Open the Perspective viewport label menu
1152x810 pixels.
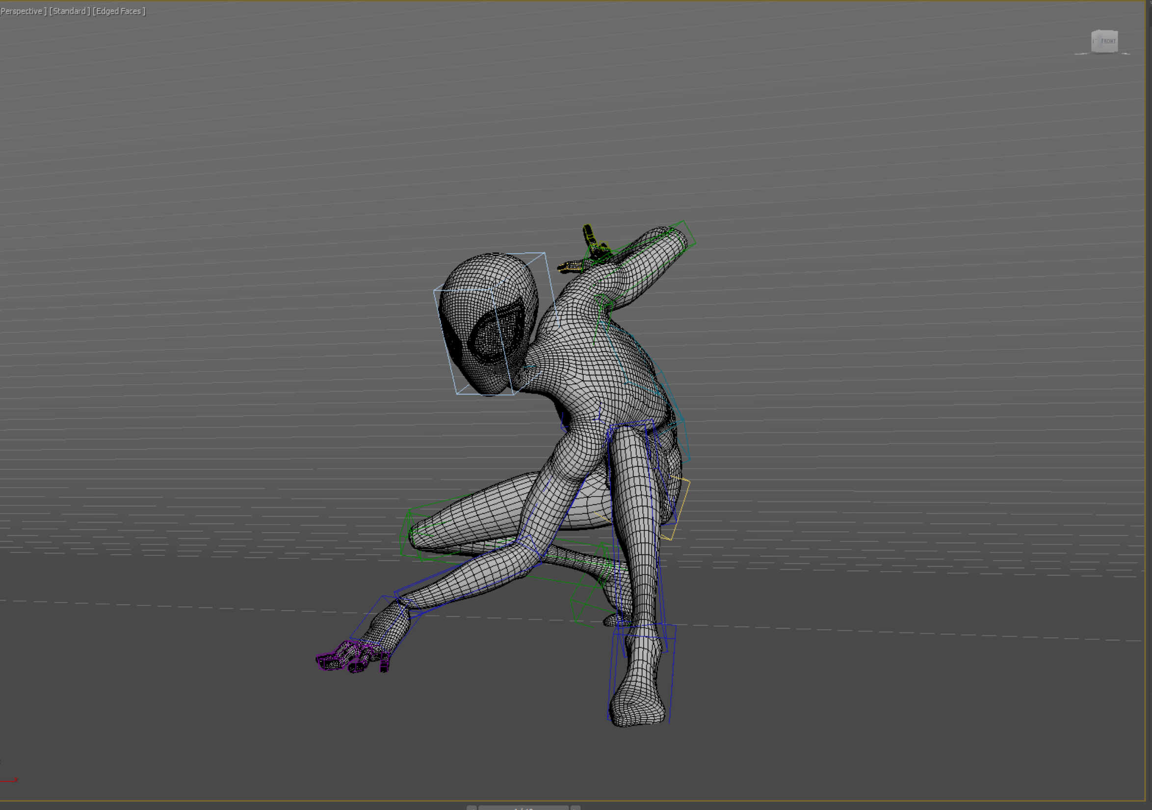tap(22, 11)
